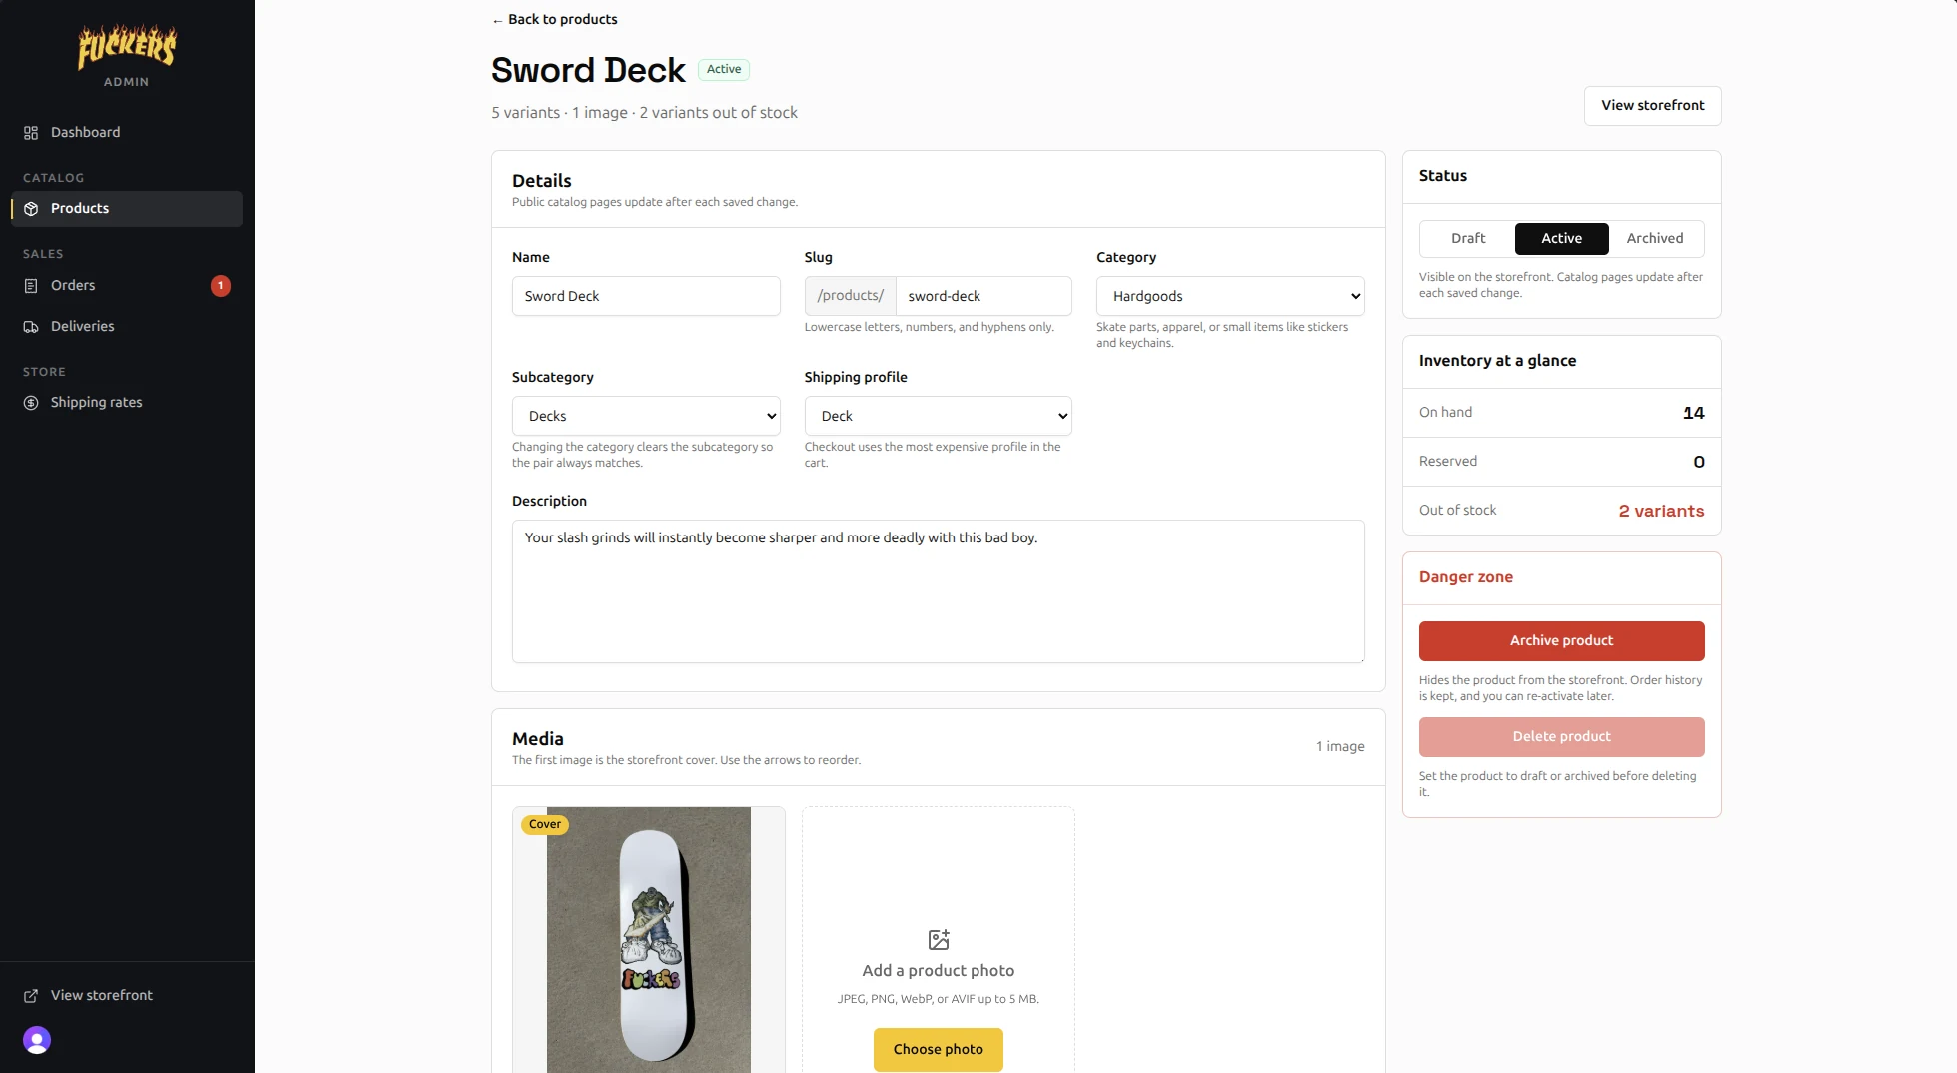1957x1073 pixels.
Task: Open the Dashboard grid icon
Action: click(x=31, y=133)
